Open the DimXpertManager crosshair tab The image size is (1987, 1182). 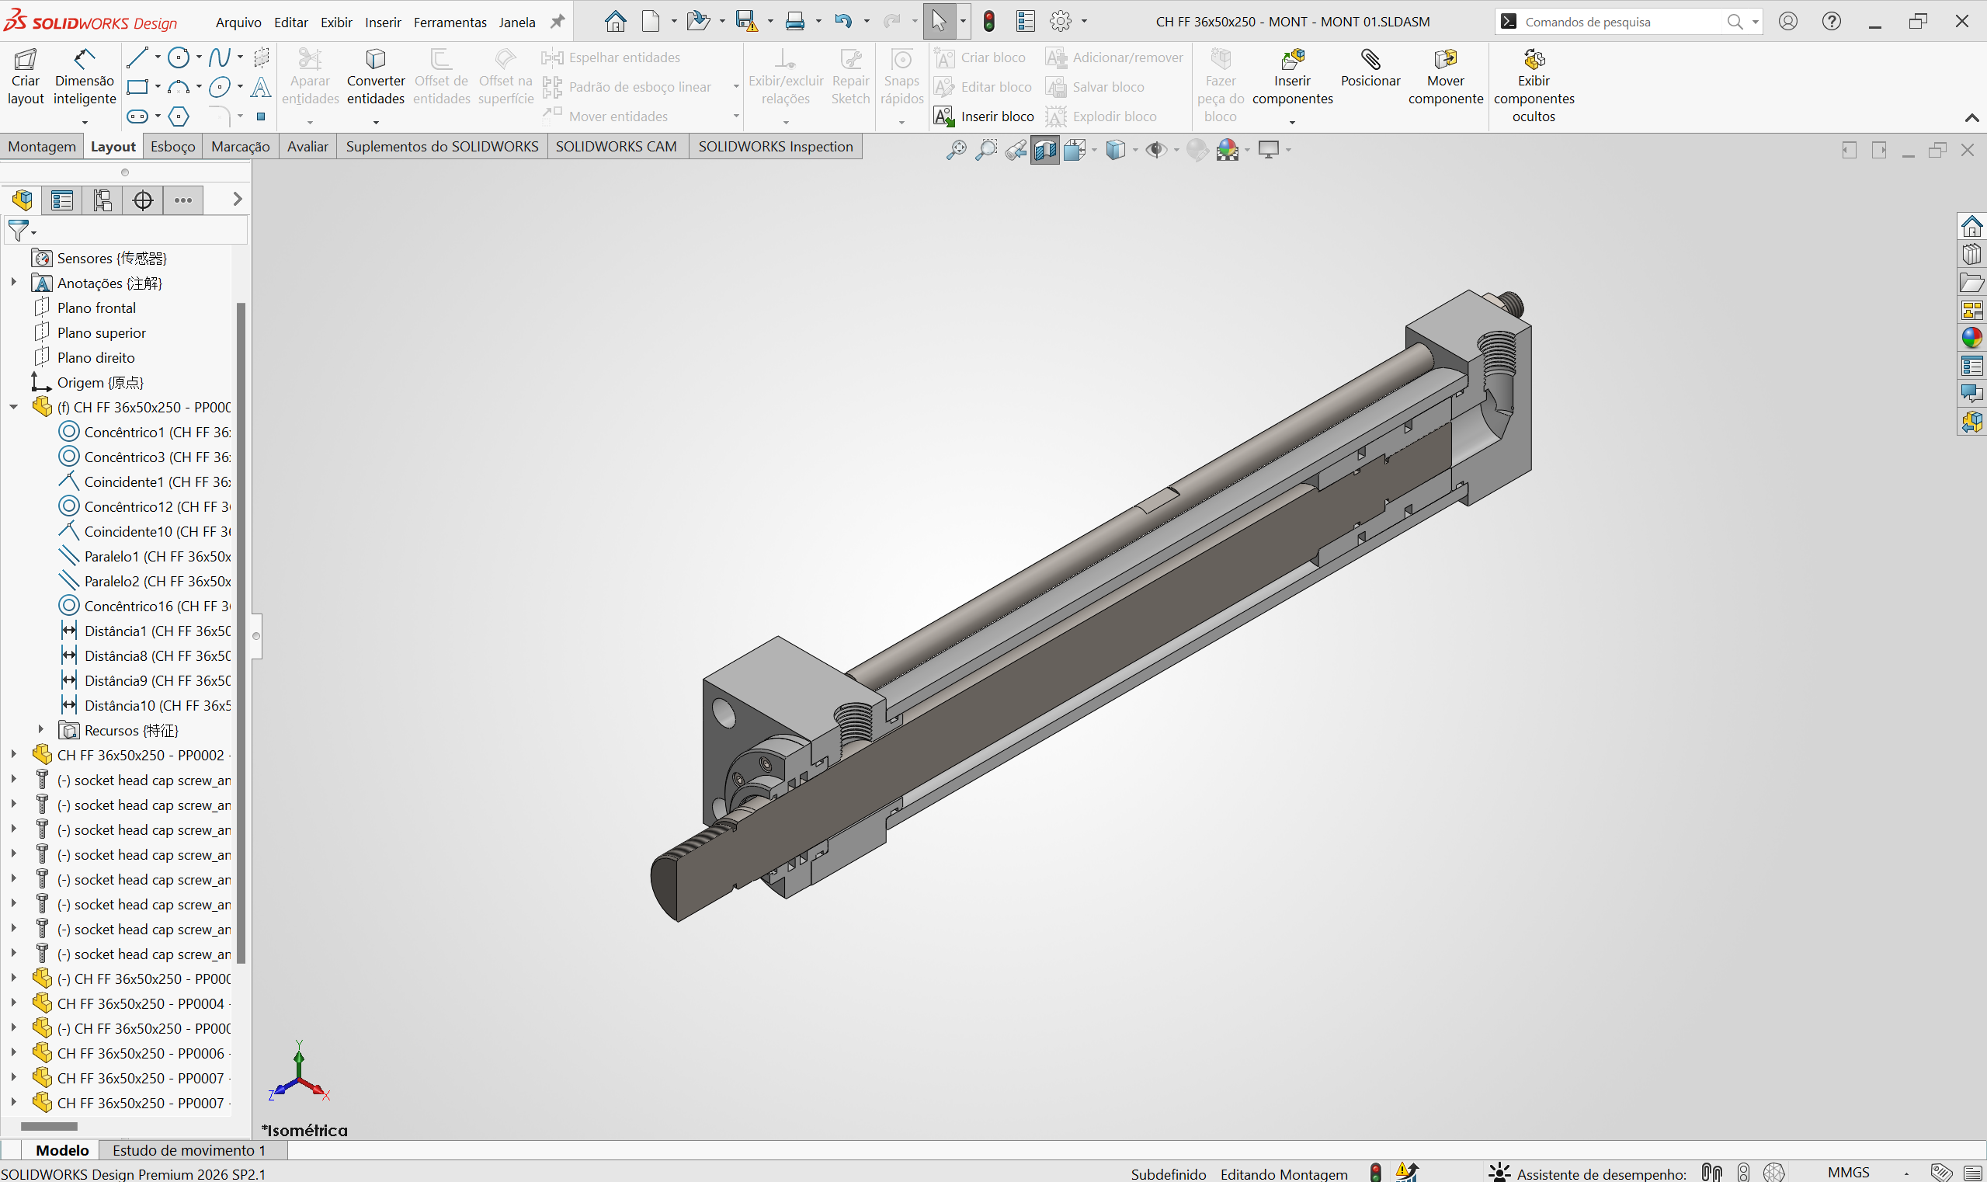144,200
